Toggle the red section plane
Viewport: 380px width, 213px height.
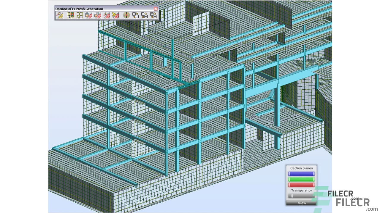301,184
